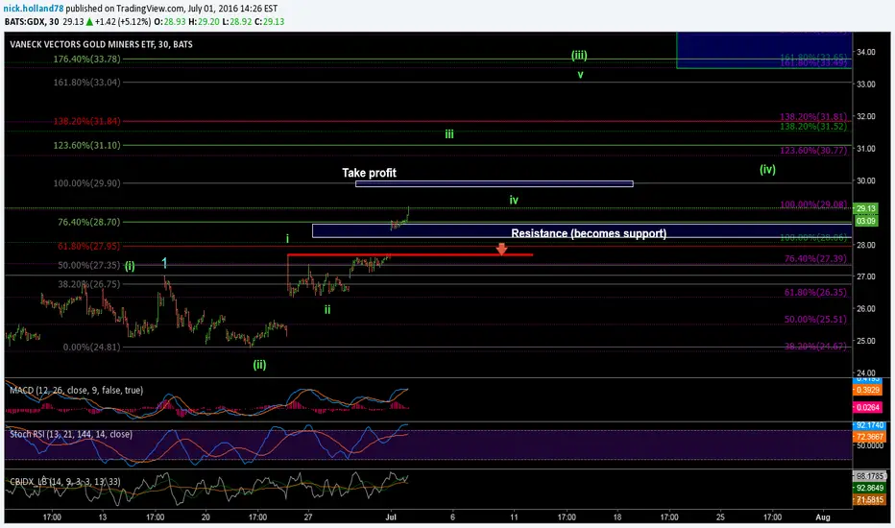Select the 100.00%(29.90) Fibonacci label
This screenshot has width=895, height=528.
tap(86, 183)
